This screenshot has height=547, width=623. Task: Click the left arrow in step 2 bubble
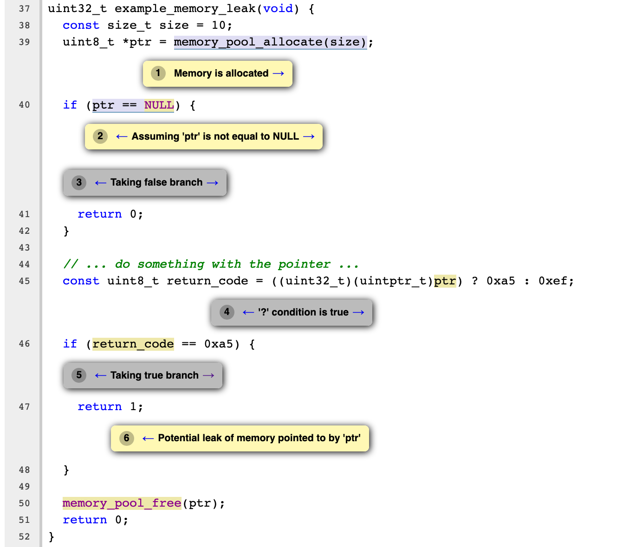[122, 136]
